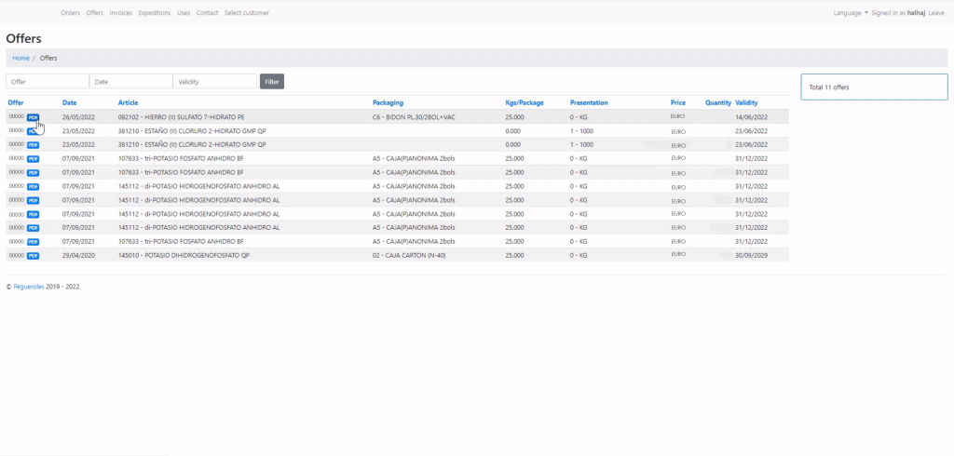
Task: Sort offers by Validity column header
Action: coord(747,102)
